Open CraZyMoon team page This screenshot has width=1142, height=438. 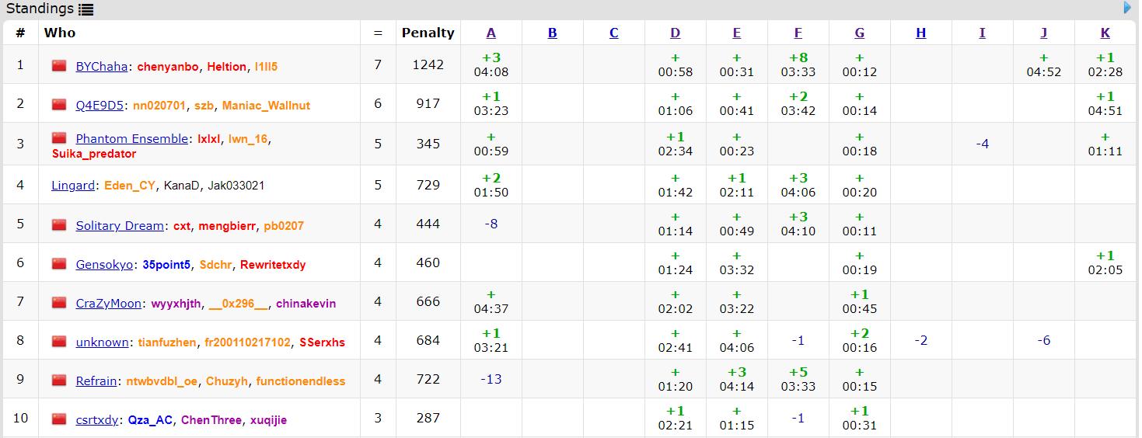click(x=108, y=304)
